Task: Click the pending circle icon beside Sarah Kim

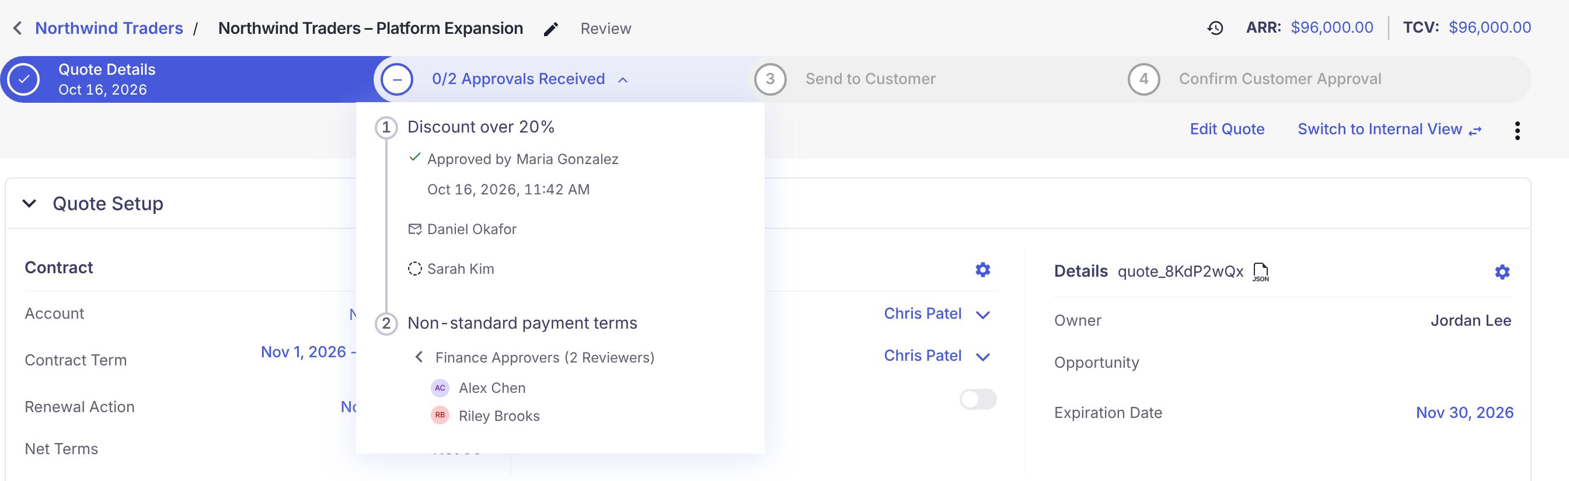Action: point(415,269)
